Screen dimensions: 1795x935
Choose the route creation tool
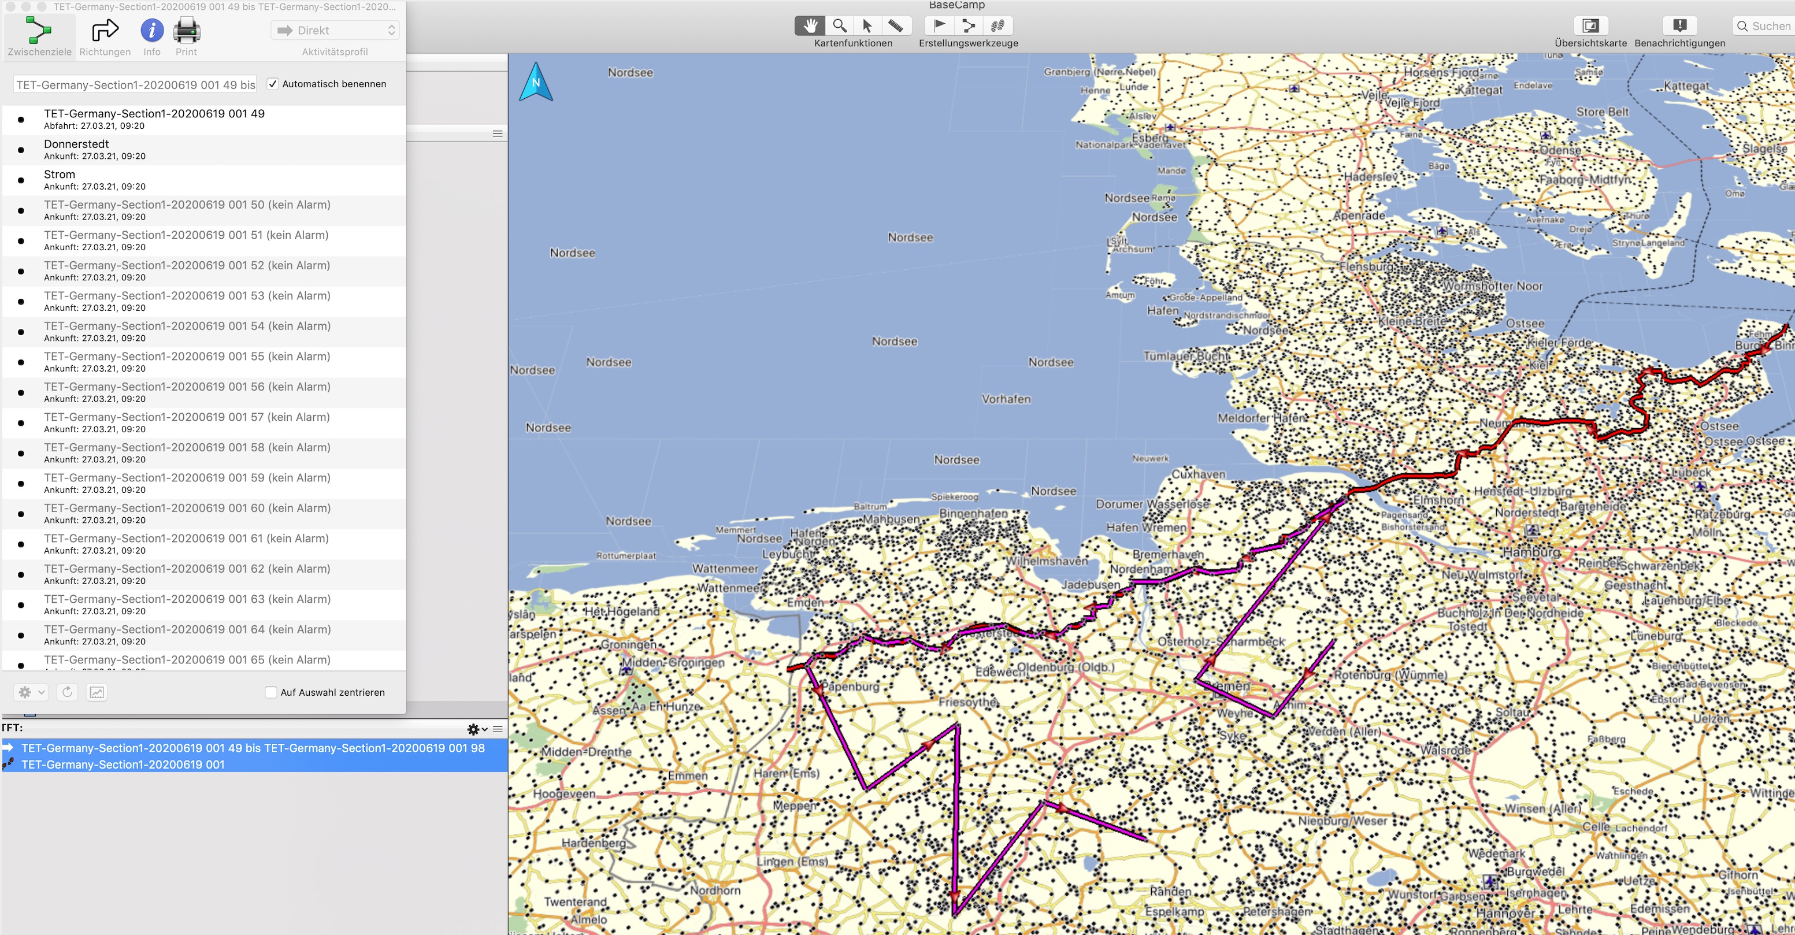pos(969,26)
